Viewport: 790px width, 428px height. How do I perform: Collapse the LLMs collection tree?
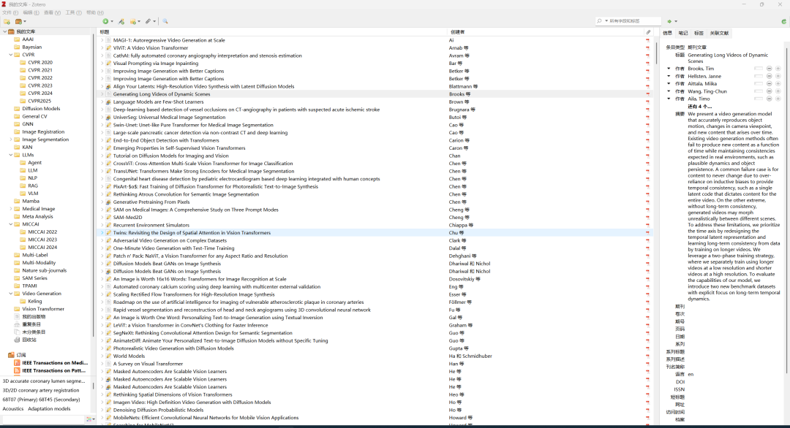tap(10, 155)
